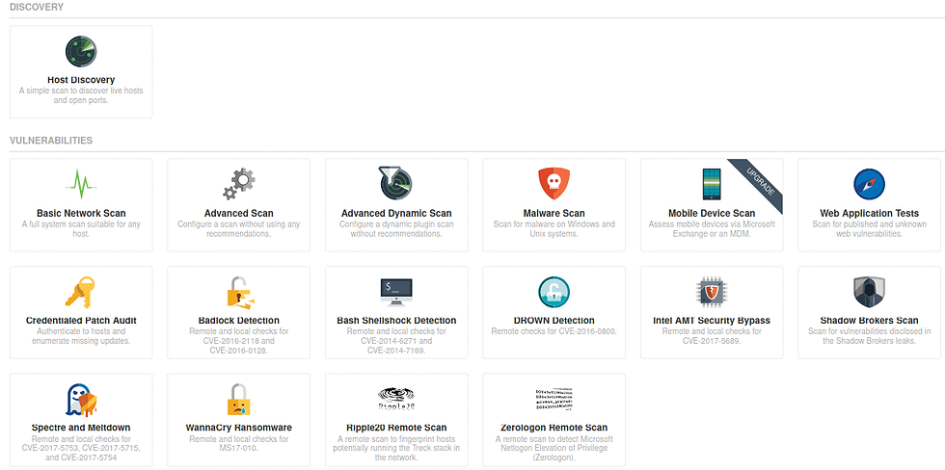Select the WannaCry Ransomware crying lock icon
The height and width of the screenshot is (470, 945).
point(239,400)
